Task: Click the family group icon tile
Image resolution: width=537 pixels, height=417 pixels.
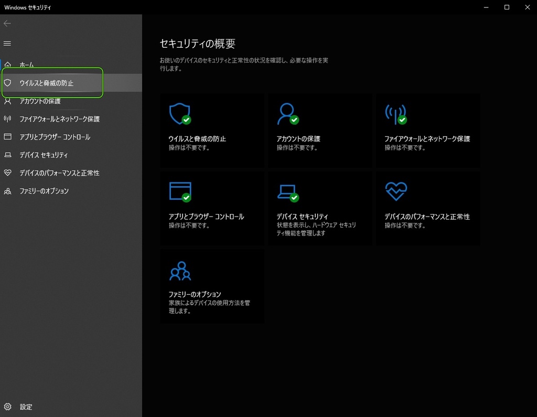Action: point(180,271)
